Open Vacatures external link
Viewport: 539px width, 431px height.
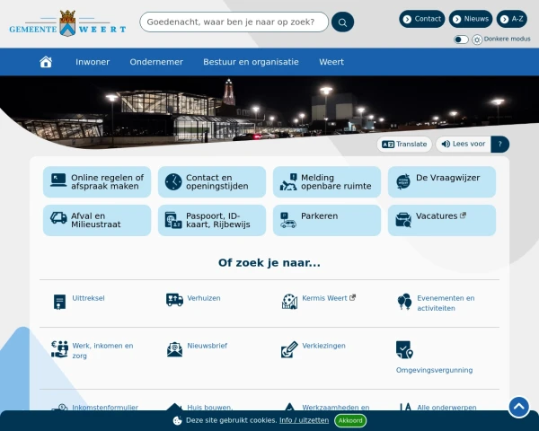442,220
